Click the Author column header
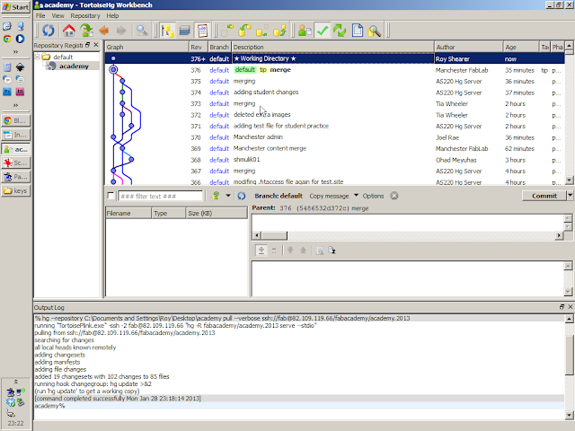Viewport: 575px width, 431px height. [x=468, y=47]
